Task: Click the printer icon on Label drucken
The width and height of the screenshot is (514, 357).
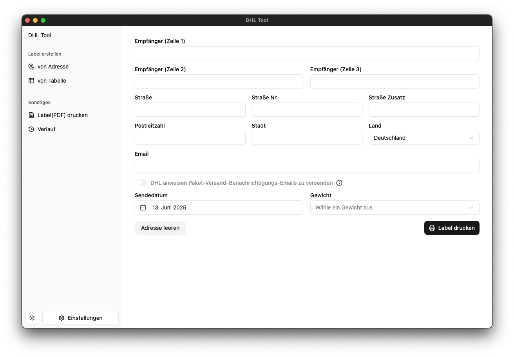Action: 432,228
